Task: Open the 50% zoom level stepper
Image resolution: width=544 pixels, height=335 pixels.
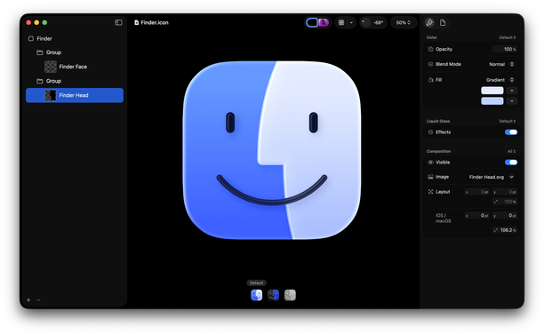Action: pyautogui.click(x=404, y=22)
